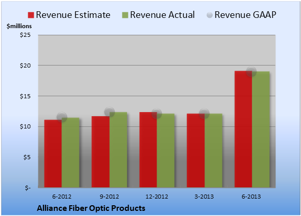Click the '6-2012' x-axis label
Screen dimensions: 301x216
click(x=61, y=197)
